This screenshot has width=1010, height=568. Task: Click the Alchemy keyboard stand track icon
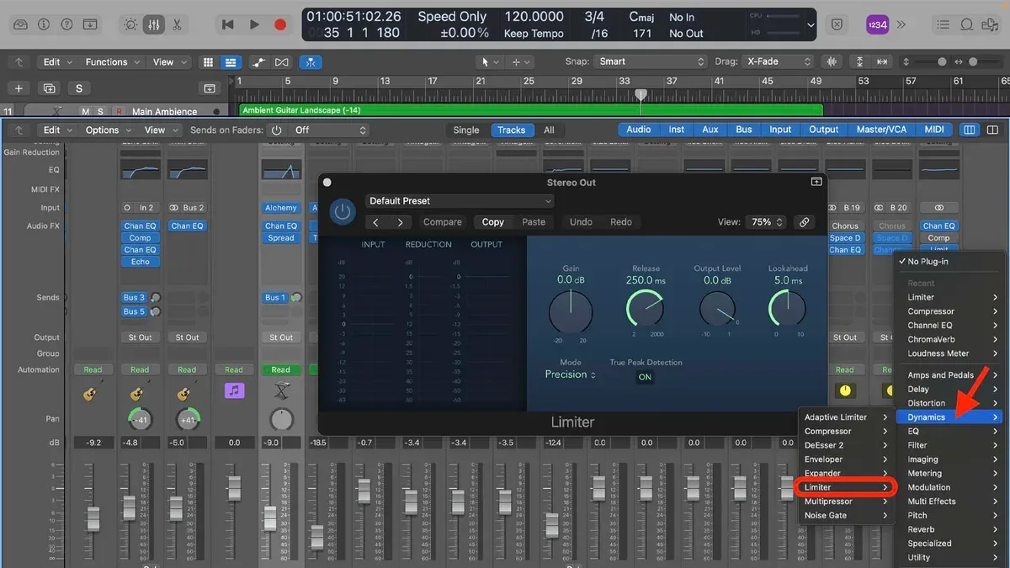281,391
